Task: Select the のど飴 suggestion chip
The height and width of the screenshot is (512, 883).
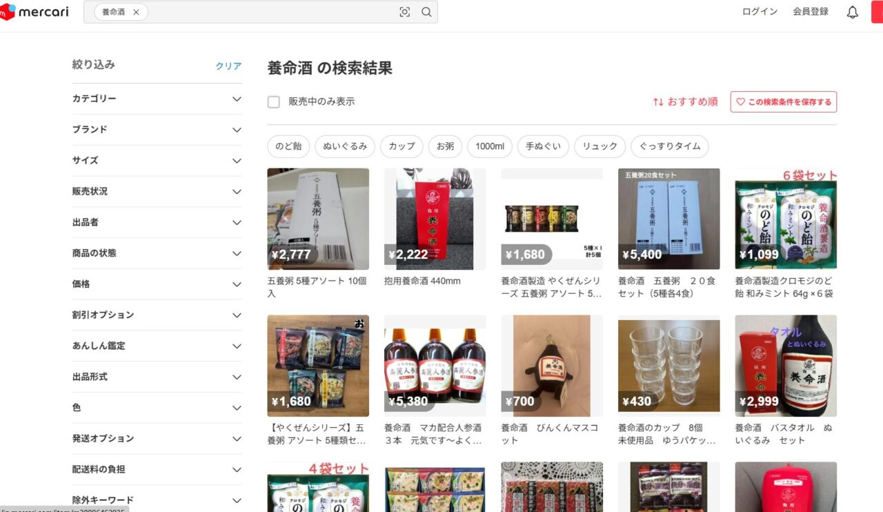Action: [x=288, y=146]
